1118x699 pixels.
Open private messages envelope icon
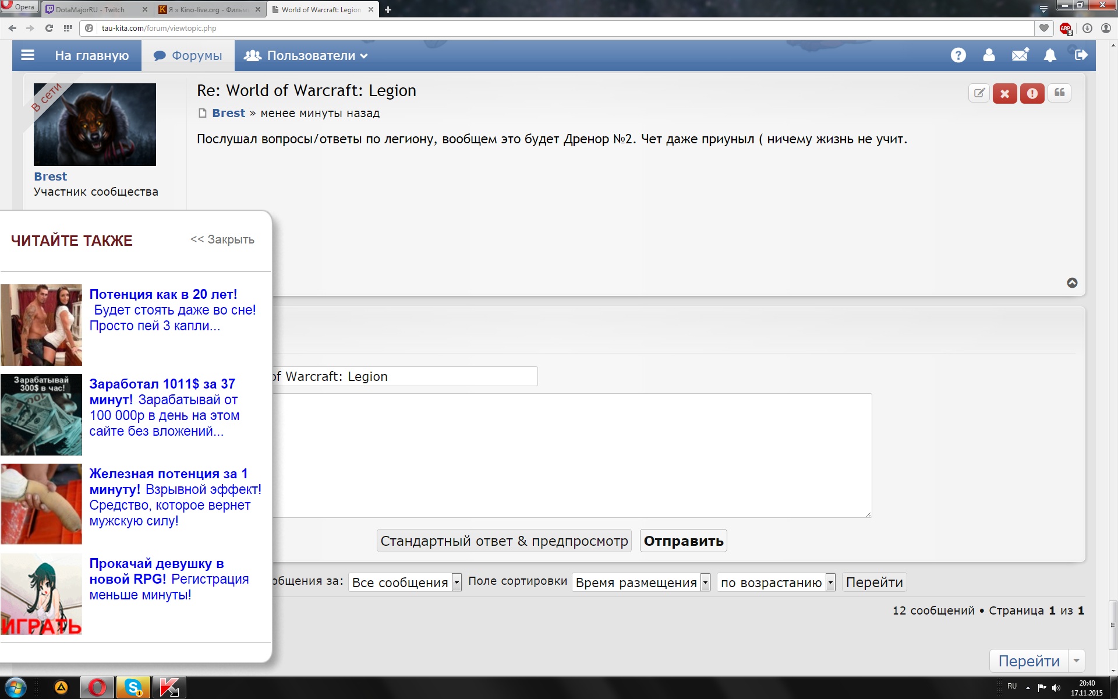[x=1020, y=55]
